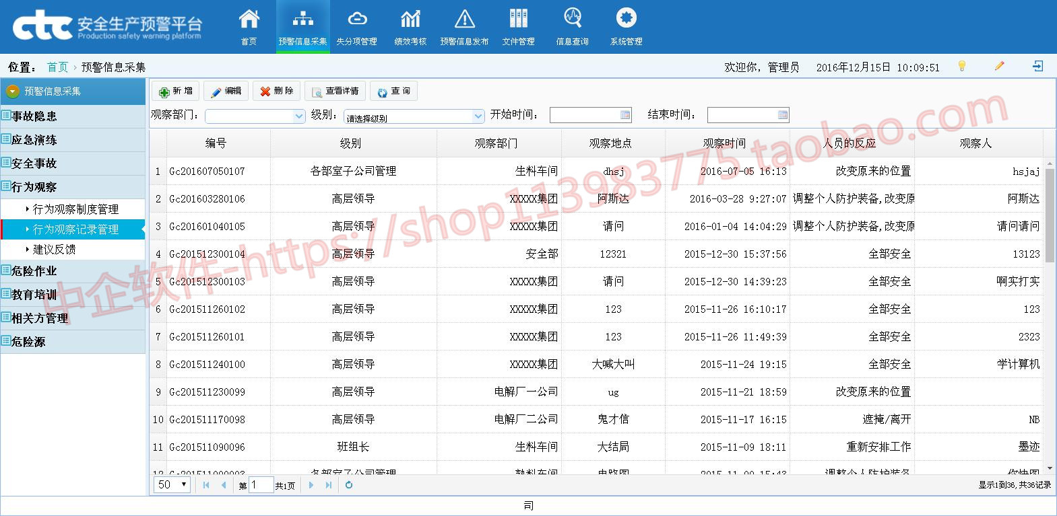Click the 编辑 edit button
Image resolution: width=1057 pixels, height=516 pixels.
(x=226, y=91)
